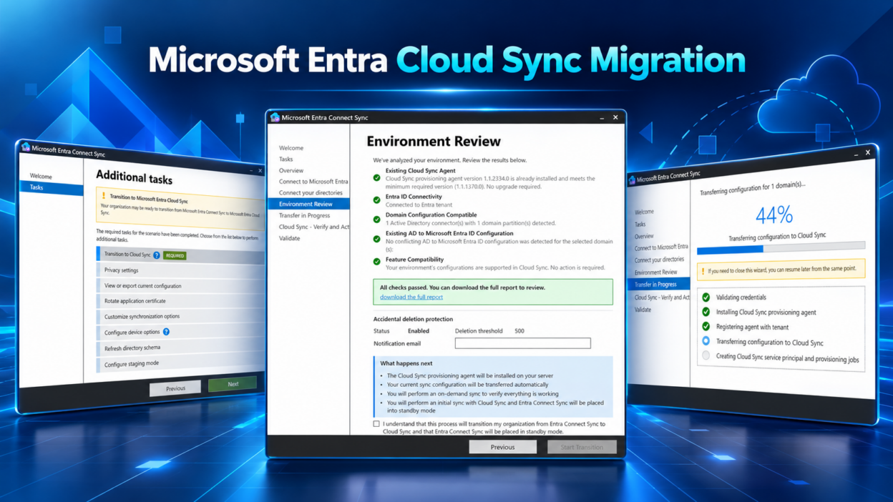Choose Configure staging mode task
The image size is (893, 502).
(x=180, y=363)
